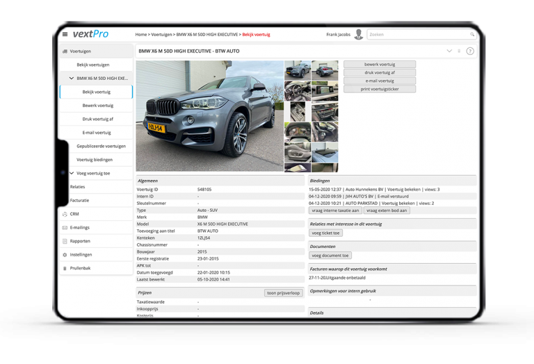Click Home breadcrumb link
This screenshot has height=364, width=534.
(140, 34)
